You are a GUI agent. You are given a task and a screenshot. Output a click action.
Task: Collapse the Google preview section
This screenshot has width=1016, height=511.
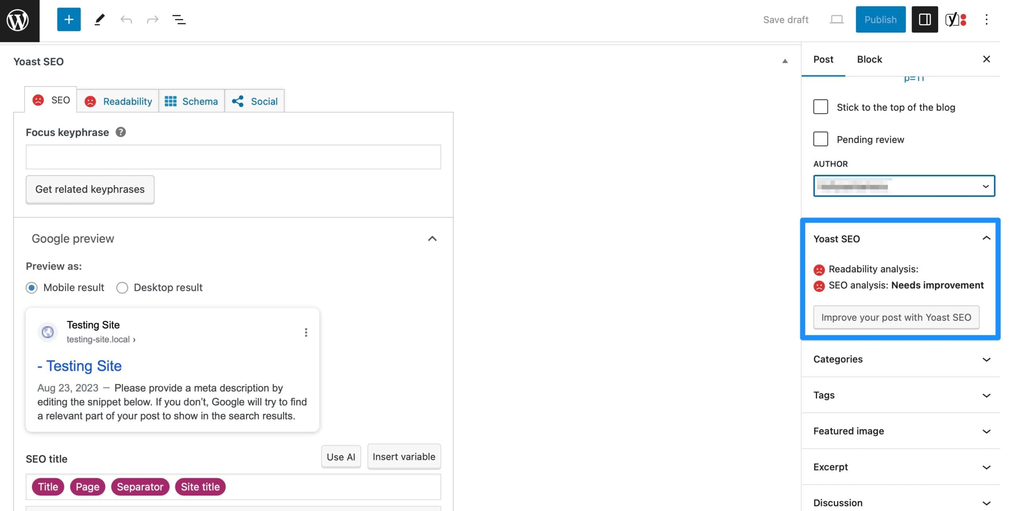coord(432,239)
